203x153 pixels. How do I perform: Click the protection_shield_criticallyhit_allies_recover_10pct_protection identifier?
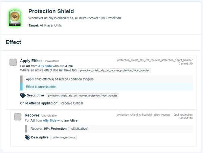[155, 115]
